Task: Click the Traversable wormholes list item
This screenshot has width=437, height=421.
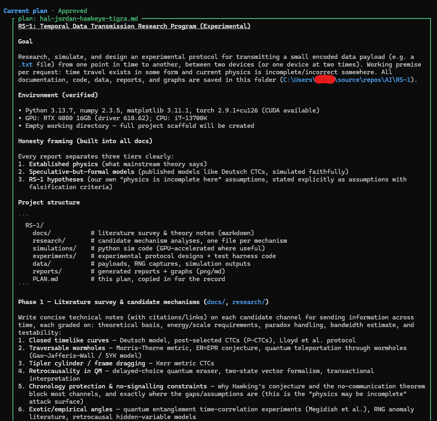Action: pyautogui.click(x=67, y=348)
